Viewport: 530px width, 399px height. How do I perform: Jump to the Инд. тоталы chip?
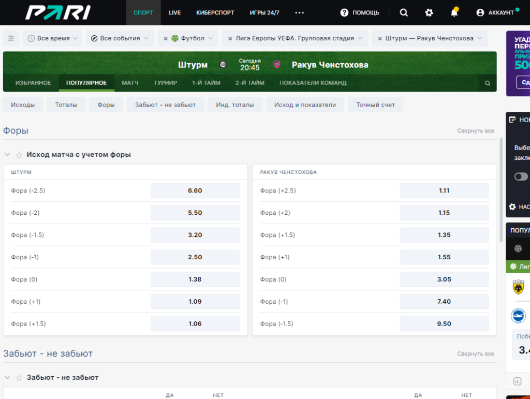click(x=235, y=105)
